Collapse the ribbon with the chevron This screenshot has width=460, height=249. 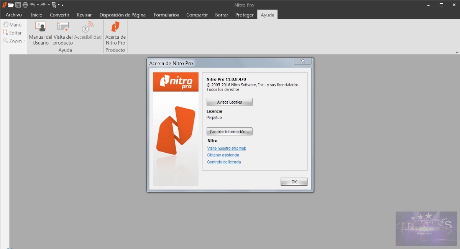[x=457, y=52]
